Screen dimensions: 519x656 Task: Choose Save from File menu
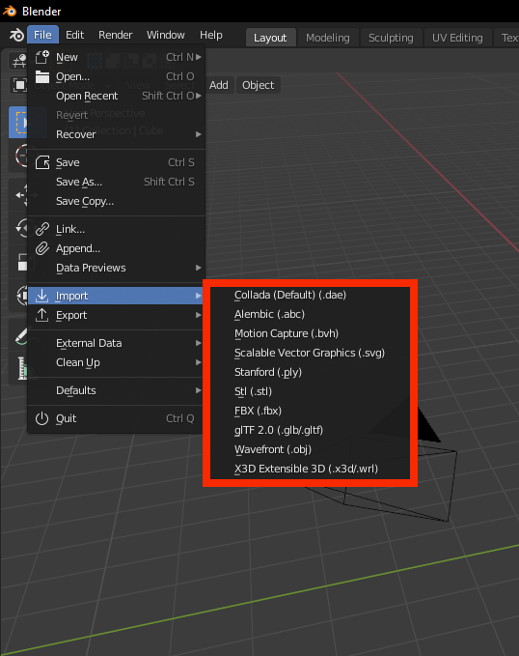click(117, 162)
